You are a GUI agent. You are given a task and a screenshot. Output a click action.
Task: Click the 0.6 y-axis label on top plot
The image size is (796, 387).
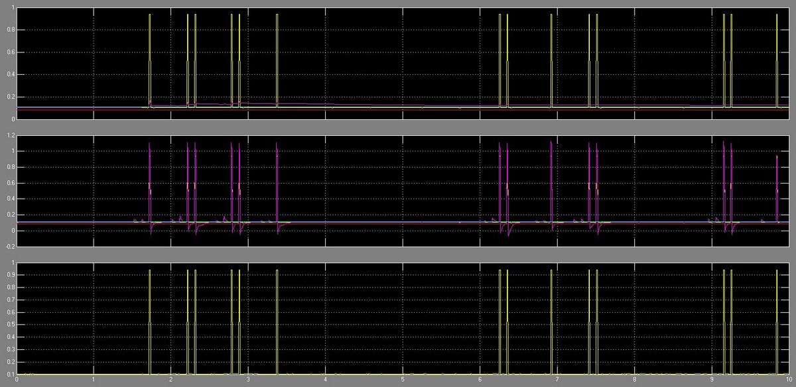[11, 52]
